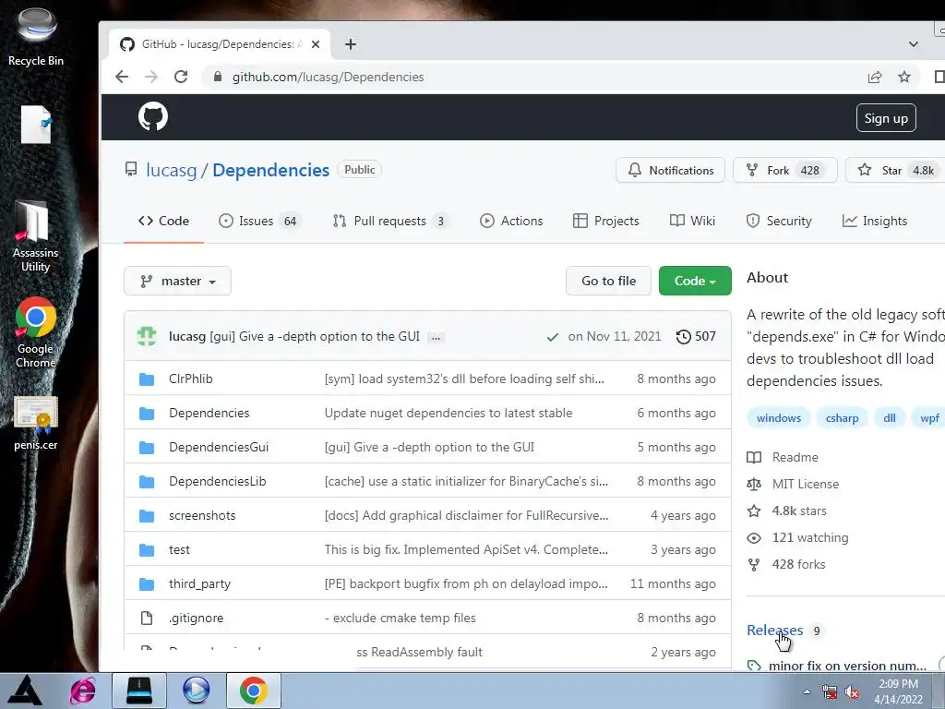The height and width of the screenshot is (709, 945).
Task: Switch to the Code tab
Action: [x=163, y=221]
